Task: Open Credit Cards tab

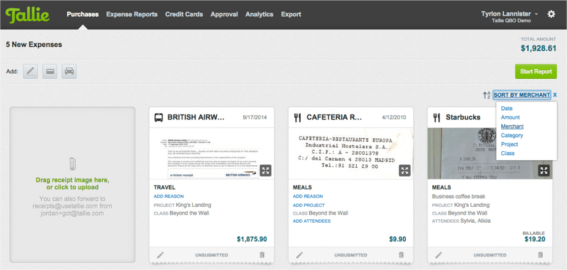Action: pyautogui.click(x=184, y=15)
